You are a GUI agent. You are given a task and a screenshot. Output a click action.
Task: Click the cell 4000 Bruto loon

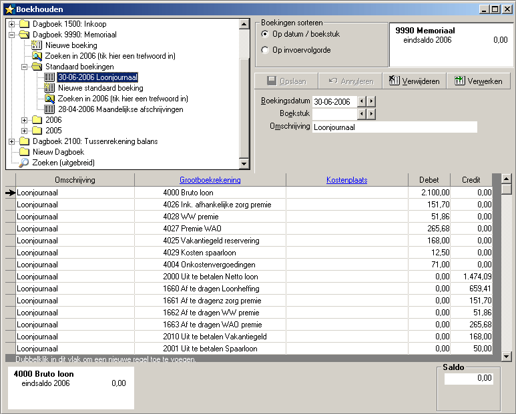(x=210, y=193)
